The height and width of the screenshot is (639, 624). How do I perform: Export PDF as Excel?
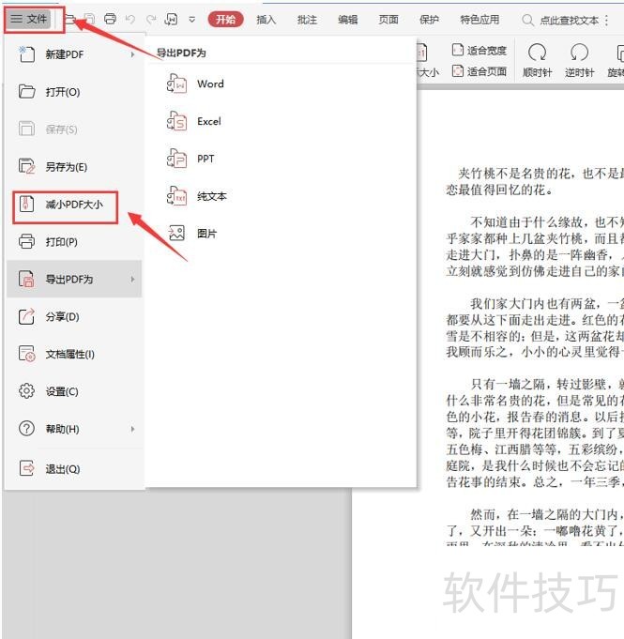click(209, 121)
